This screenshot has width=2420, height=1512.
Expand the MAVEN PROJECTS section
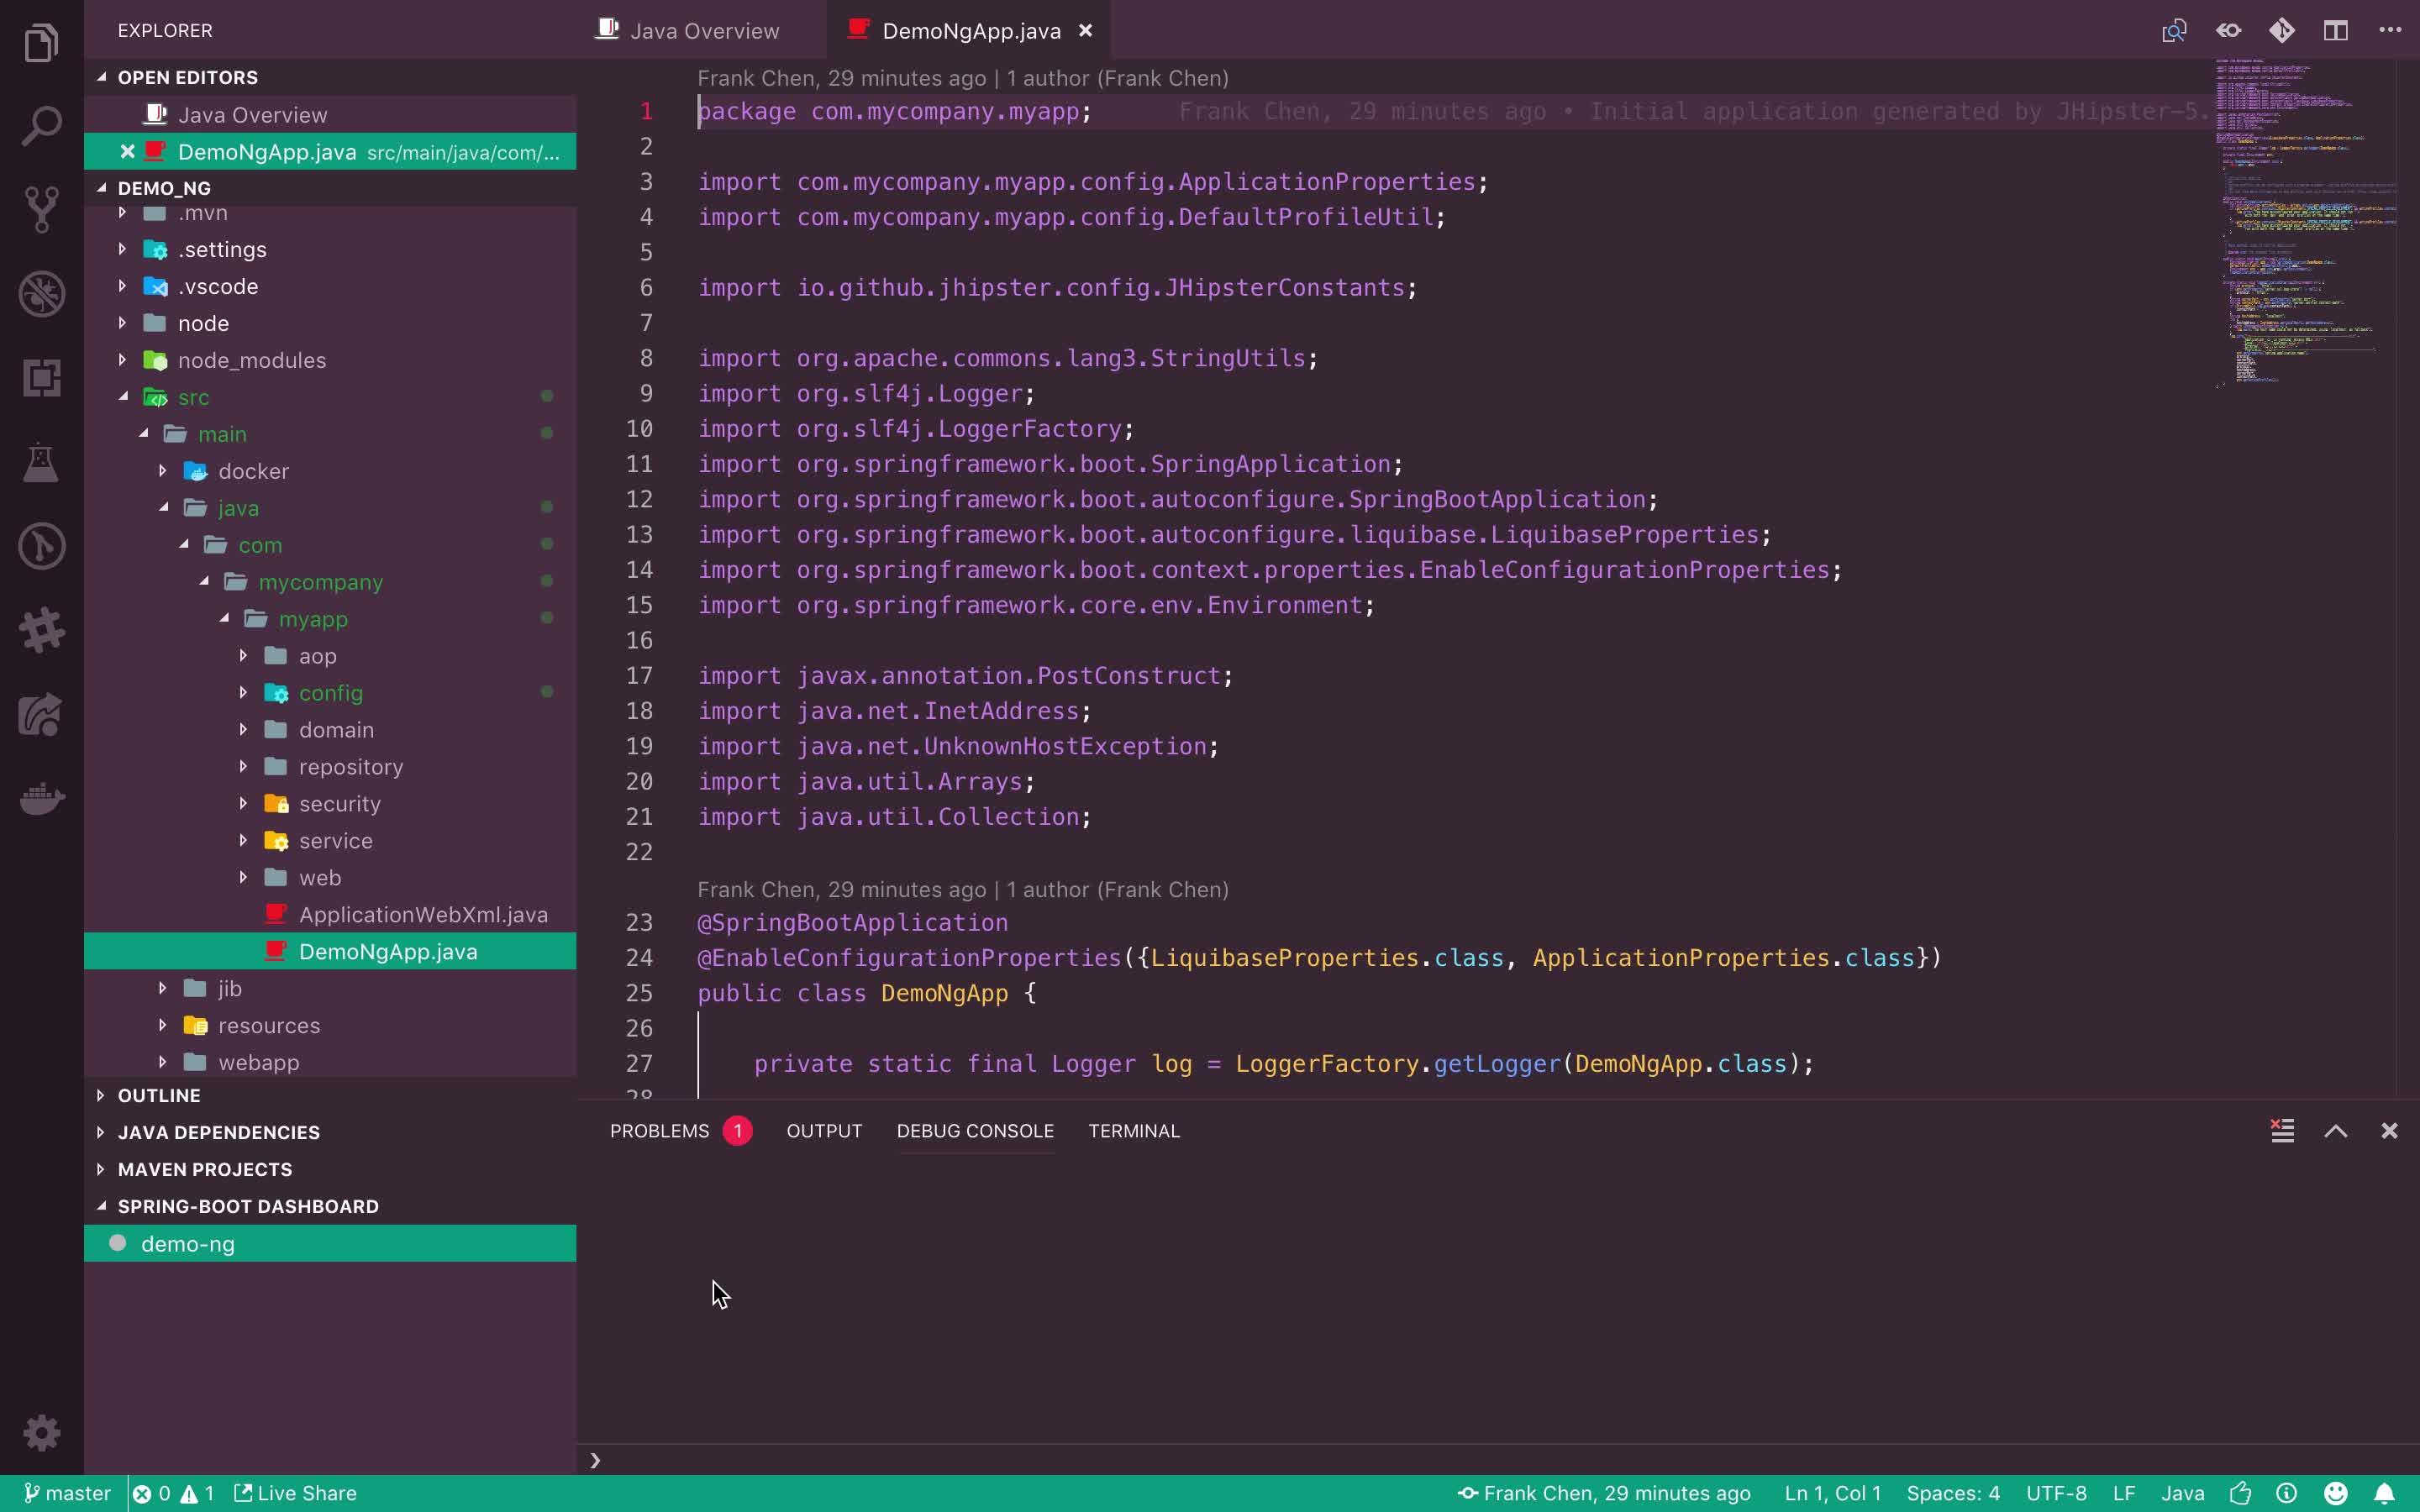tap(204, 1169)
